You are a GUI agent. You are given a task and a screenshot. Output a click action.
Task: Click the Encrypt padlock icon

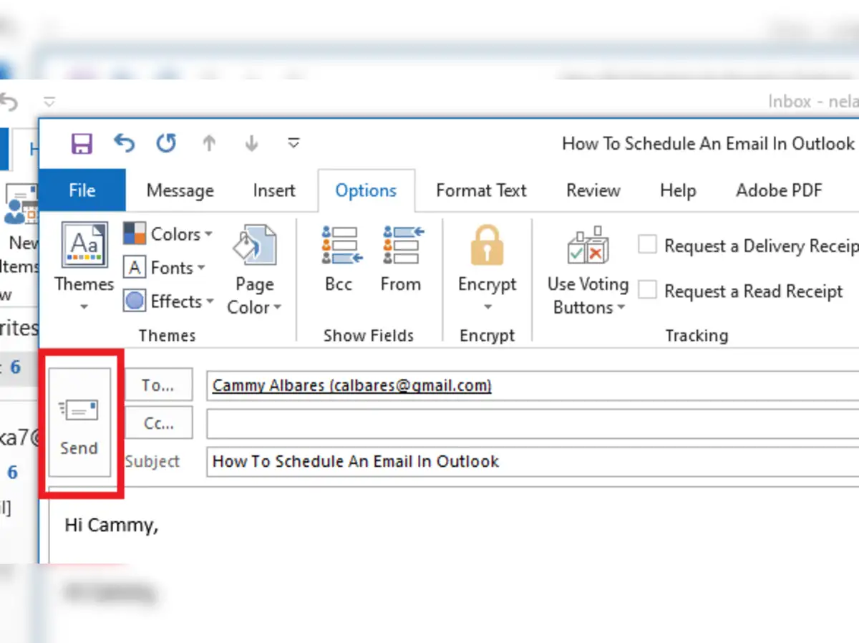487,246
